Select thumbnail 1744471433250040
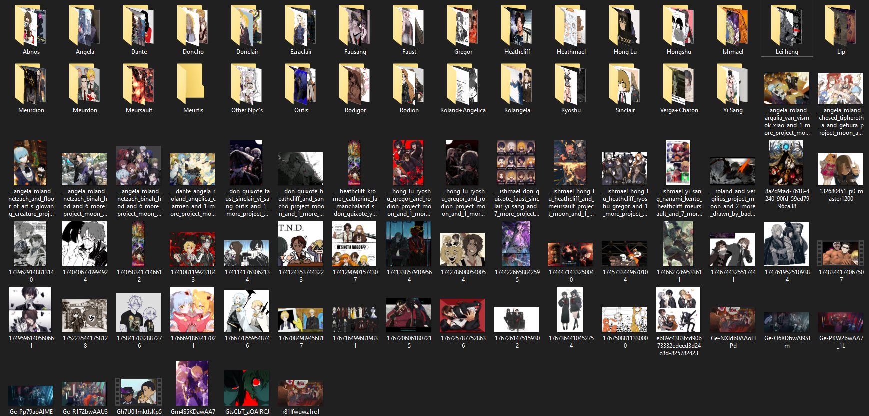This screenshot has height=416, width=869. (x=571, y=255)
